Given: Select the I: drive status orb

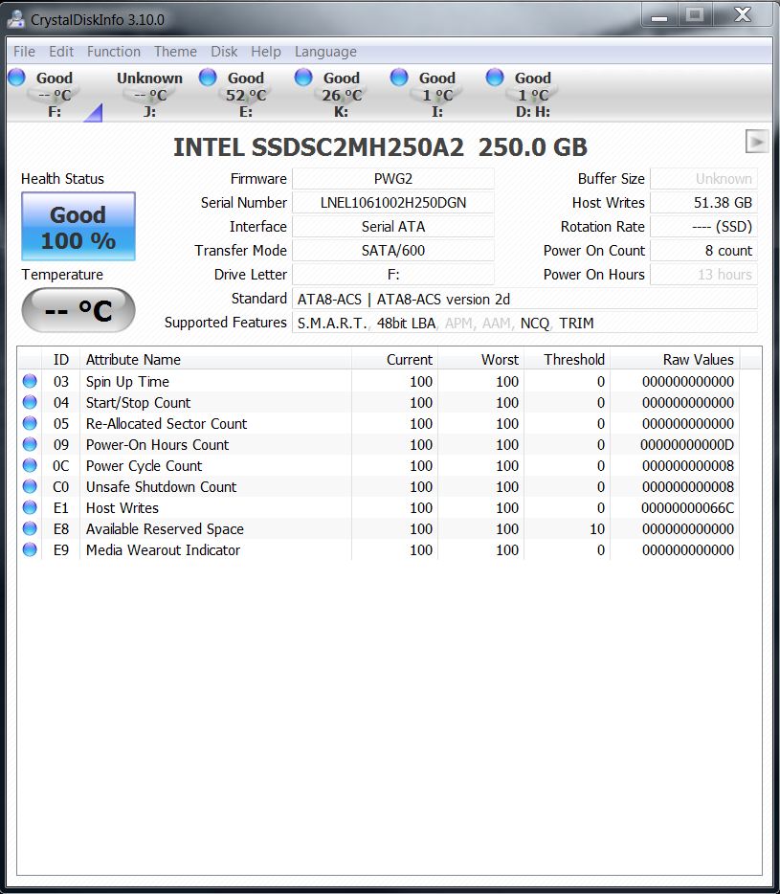Looking at the screenshot, I should (399, 78).
